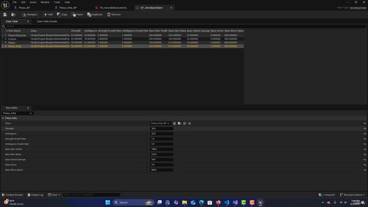Click the Base Armor value field
This screenshot has height=207, width=368.
pyautogui.click(x=162, y=165)
